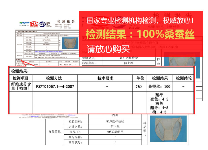The width and height of the screenshot is (208, 150).
Task: Click the 棉：4-5 result text
Action: 159,112
